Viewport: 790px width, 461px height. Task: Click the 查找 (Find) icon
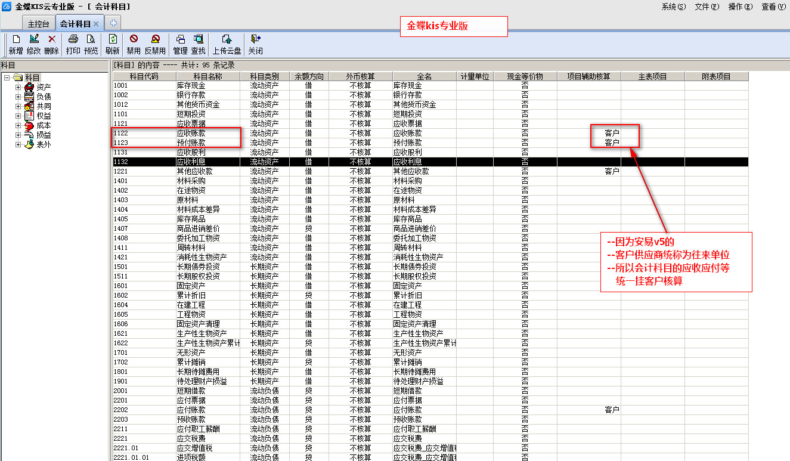click(x=198, y=44)
